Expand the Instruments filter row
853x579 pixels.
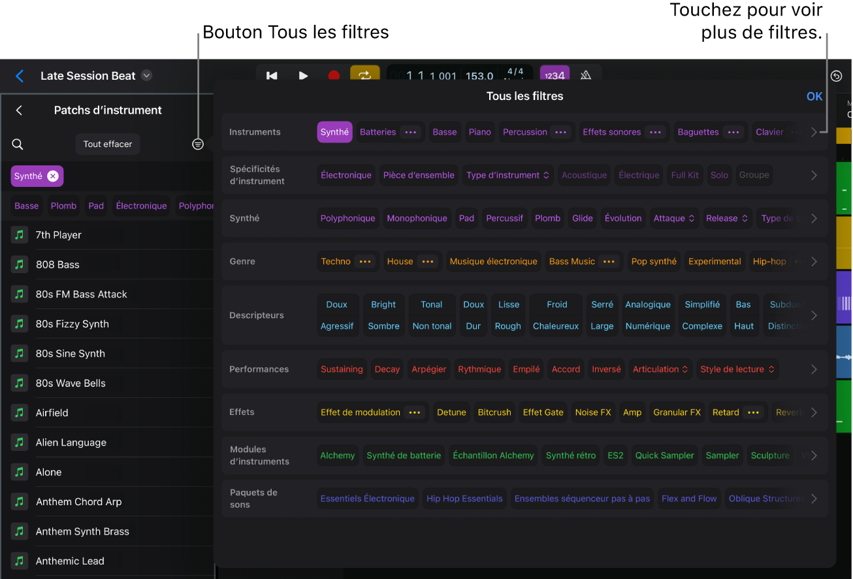coord(814,132)
